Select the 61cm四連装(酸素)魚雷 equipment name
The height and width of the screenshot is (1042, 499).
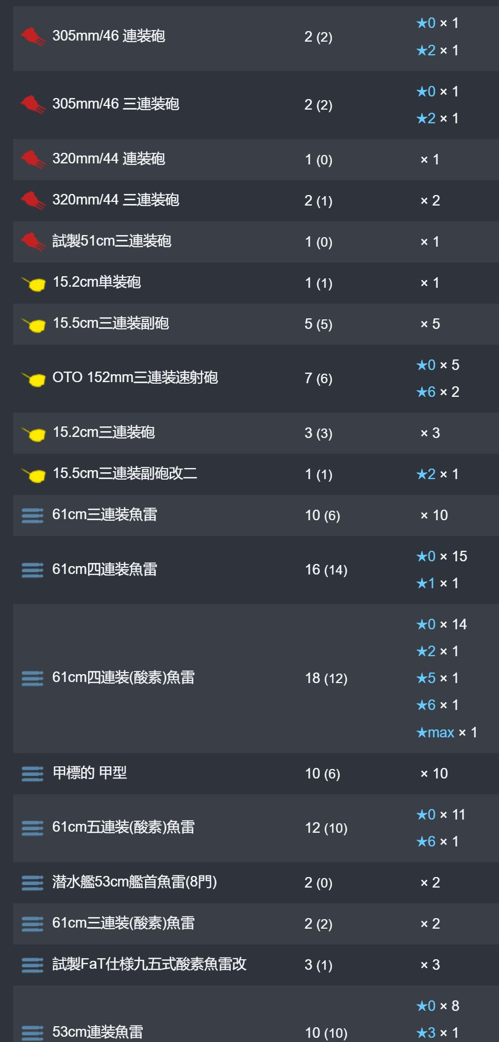pos(123,677)
